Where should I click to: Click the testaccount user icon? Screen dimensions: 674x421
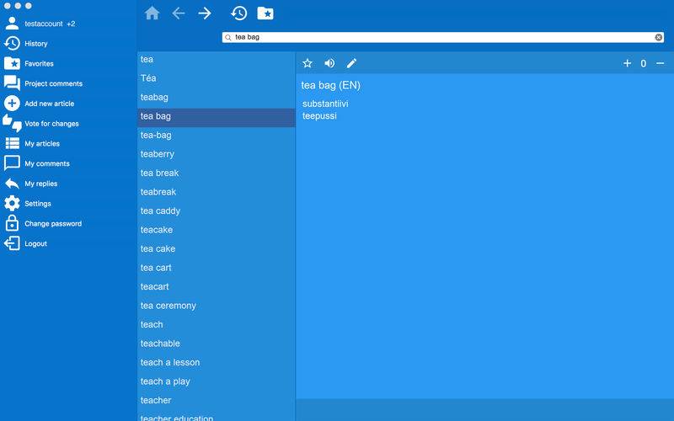point(12,24)
